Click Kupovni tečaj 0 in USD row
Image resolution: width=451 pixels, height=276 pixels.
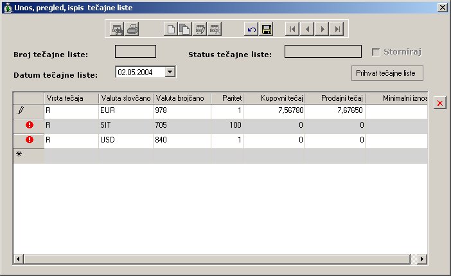point(274,140)
